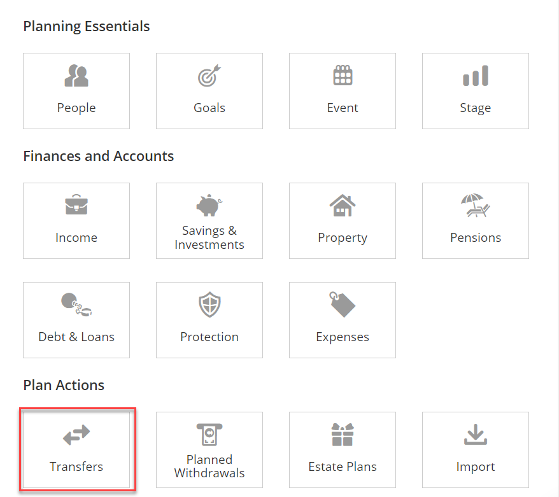Open Debt & Loans ball-and-chain tile
The width and height of the screenshot is (559, 497).
click(x=76, y=320)
